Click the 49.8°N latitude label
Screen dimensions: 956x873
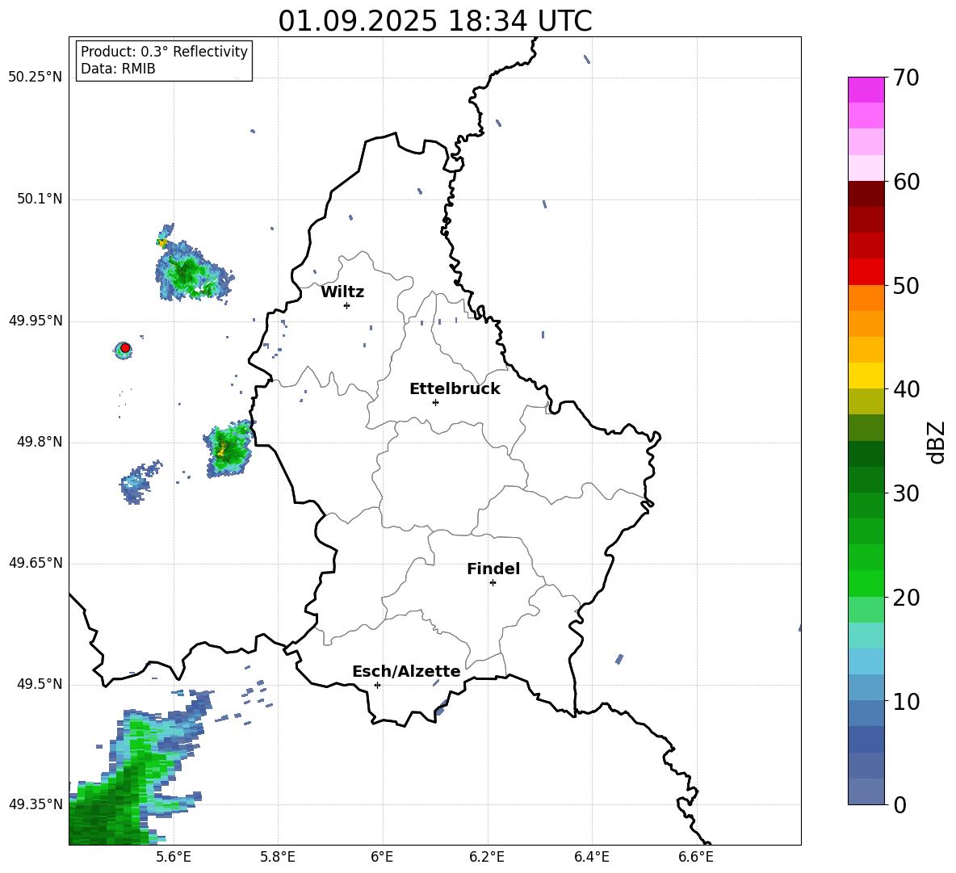click(39, 442)
